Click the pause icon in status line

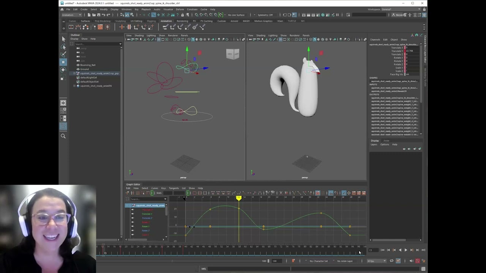337,15
